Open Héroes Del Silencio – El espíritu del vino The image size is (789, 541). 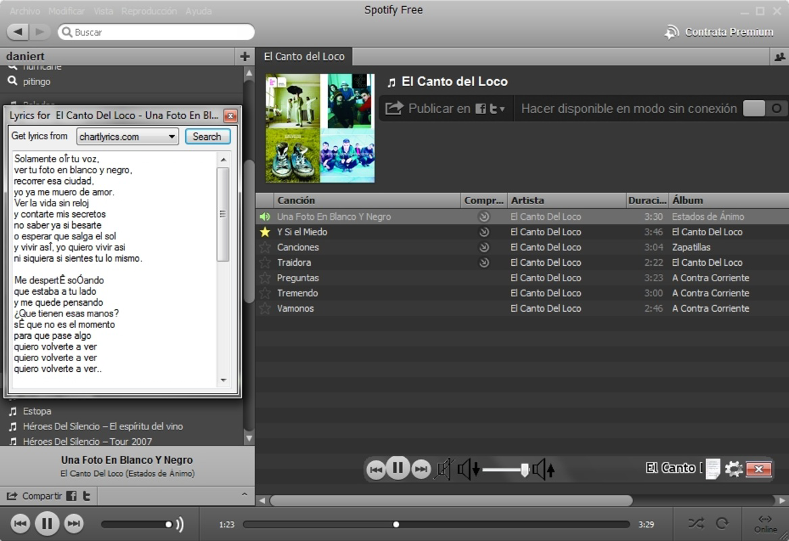click(103, 426)
